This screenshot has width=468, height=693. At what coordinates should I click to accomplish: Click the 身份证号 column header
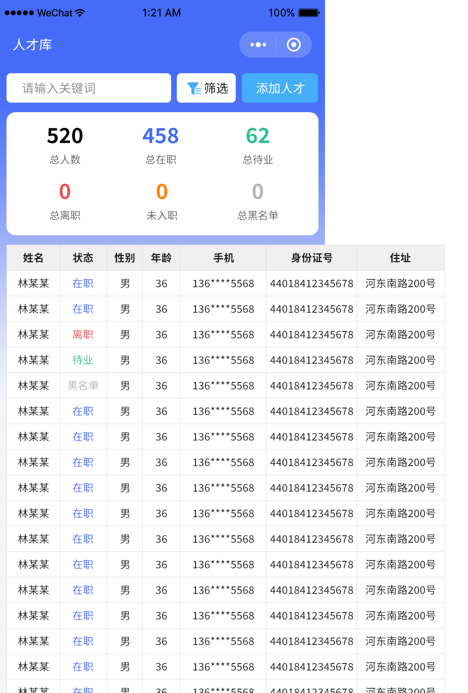[x=312, y=258]
